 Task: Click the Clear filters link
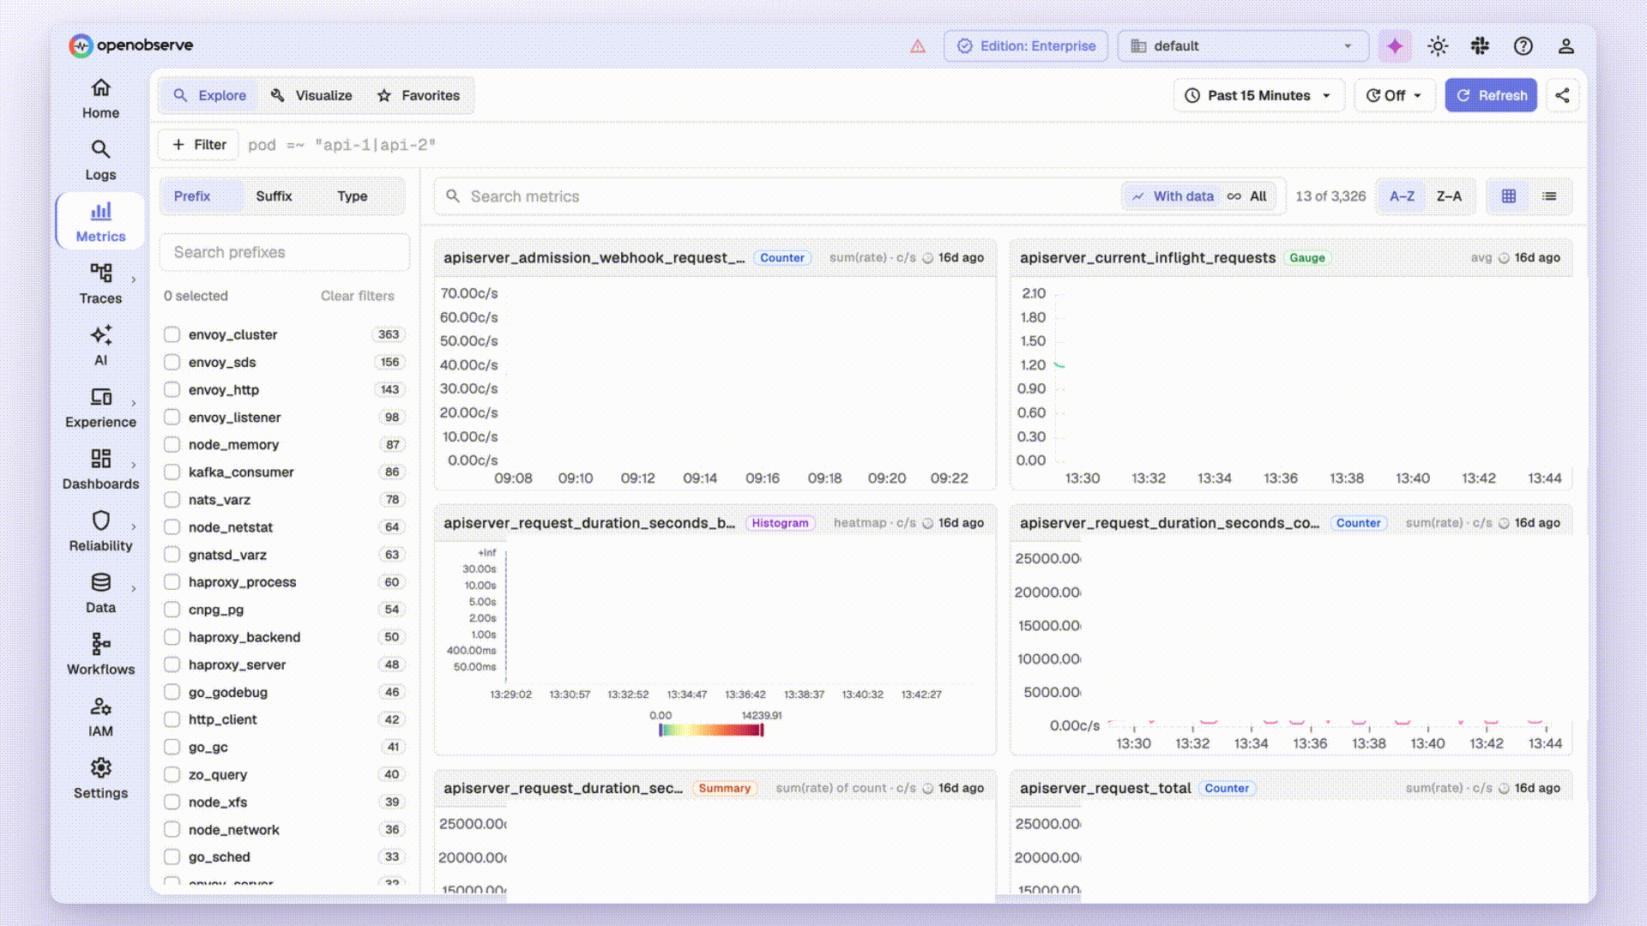click(x=357, y=296)
